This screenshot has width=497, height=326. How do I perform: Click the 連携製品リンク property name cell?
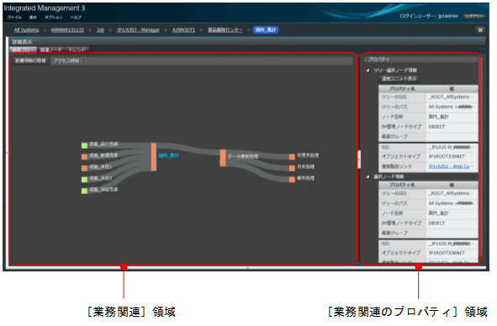(x=402, y=166)
